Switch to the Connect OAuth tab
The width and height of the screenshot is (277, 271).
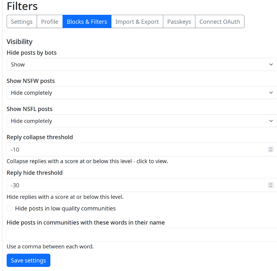tap(219, 22)
